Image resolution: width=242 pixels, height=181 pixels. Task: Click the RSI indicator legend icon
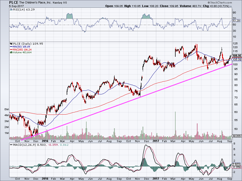(11, 10)
